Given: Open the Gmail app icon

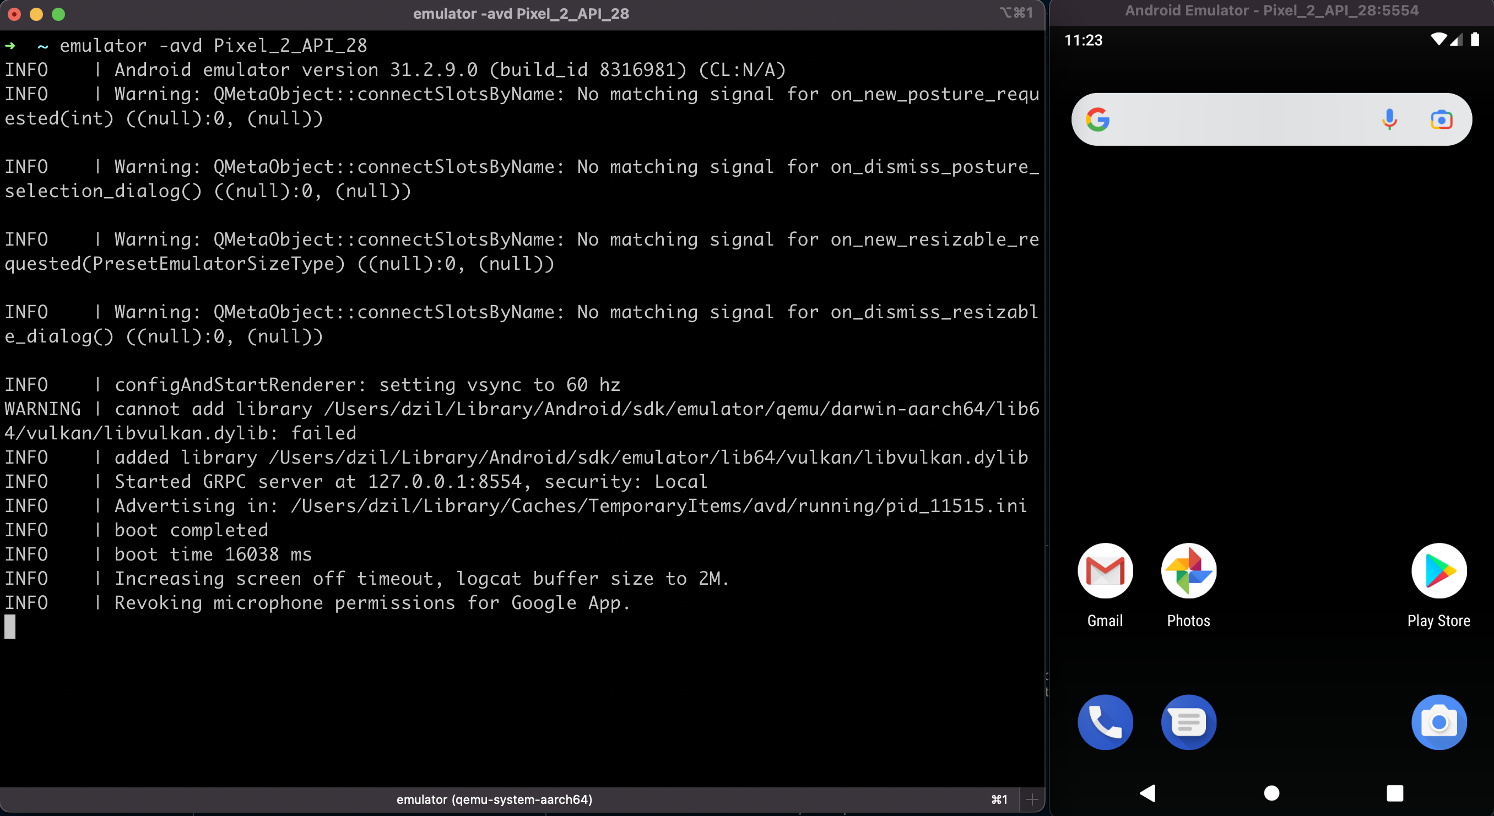Looking at the screenshot, I should (1105, 571).
